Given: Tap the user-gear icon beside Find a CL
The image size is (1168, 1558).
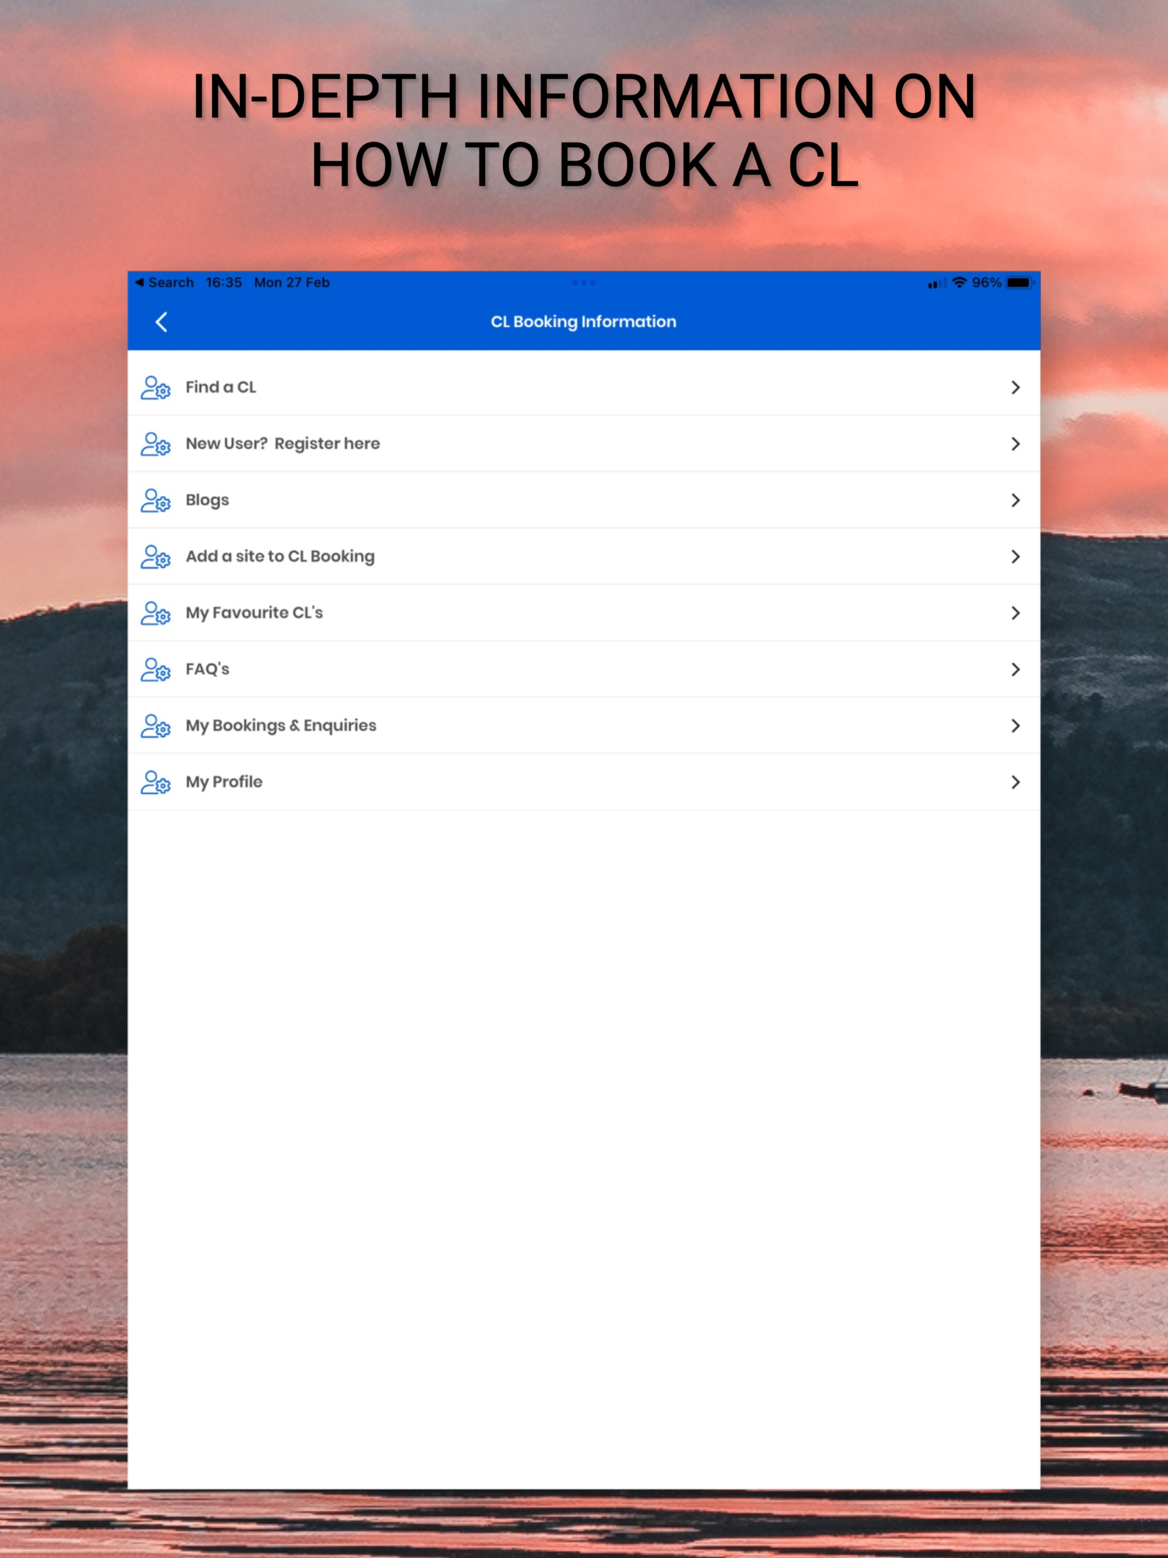Looking at the screenshot, I should point(156,387).
